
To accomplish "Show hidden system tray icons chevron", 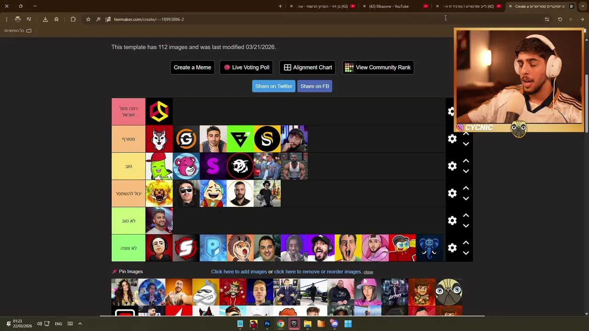I will (x=80, y=324).
